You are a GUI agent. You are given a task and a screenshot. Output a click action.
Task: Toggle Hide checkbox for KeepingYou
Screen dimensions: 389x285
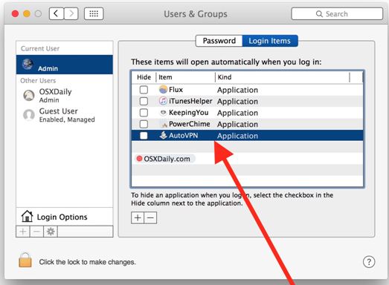(144, 112)
